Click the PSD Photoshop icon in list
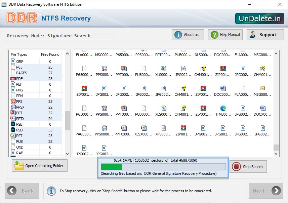Viewport: 288px width, 203px height. click(13, 130)
